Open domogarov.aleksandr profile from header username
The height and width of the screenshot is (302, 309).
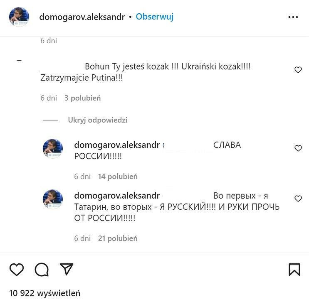pyautogui.click(x=82, y=17)
